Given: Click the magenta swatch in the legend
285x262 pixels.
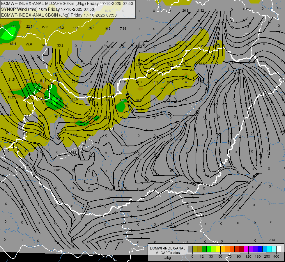Looking at the screenshot, I should (246, 249).
